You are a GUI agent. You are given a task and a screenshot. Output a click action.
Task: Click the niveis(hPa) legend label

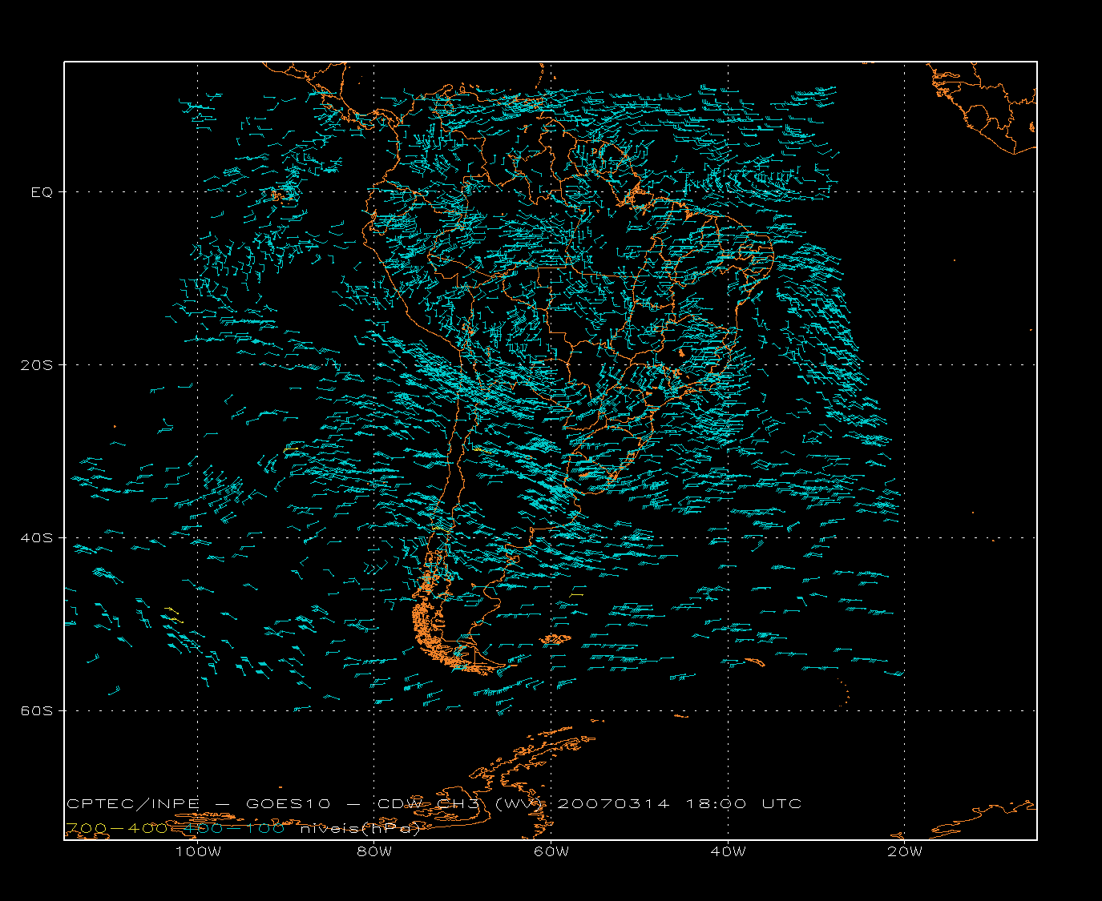pos(360,828)
